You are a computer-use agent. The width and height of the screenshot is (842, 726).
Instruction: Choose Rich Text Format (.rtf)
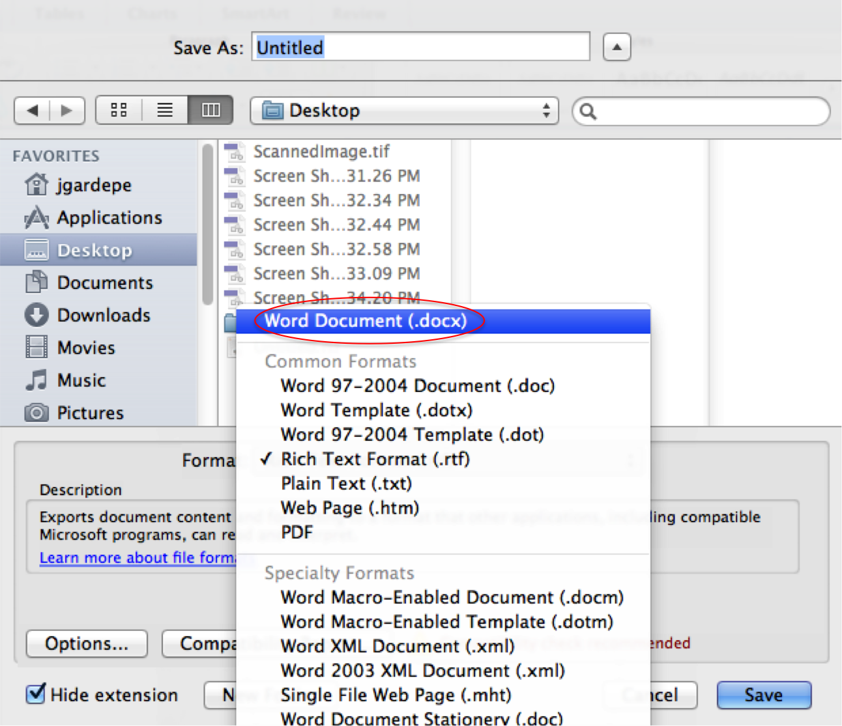click(443, 459)
